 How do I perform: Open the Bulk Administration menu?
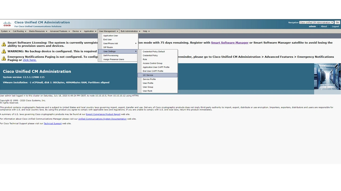(130, 31)
